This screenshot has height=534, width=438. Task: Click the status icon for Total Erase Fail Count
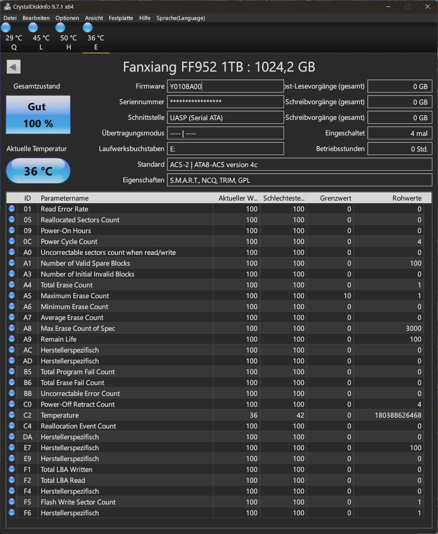click(12, 382)
